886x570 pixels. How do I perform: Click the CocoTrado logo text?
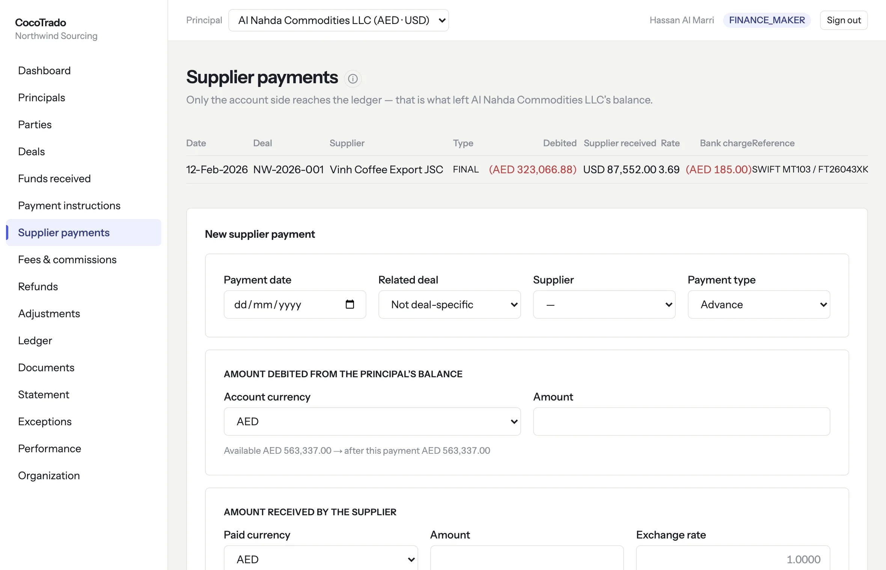pyautogui.click(x=41, y=22)
